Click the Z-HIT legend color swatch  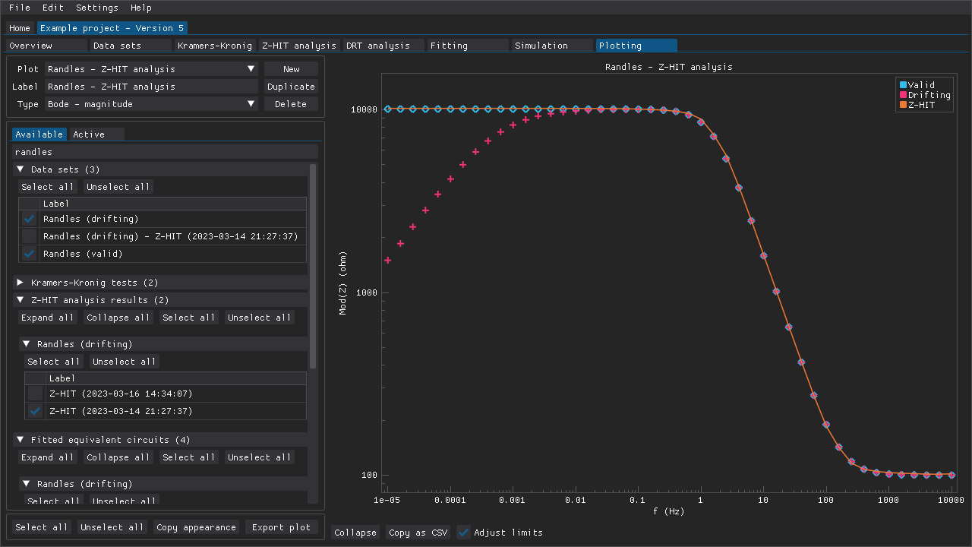click(x=903, y=105)
